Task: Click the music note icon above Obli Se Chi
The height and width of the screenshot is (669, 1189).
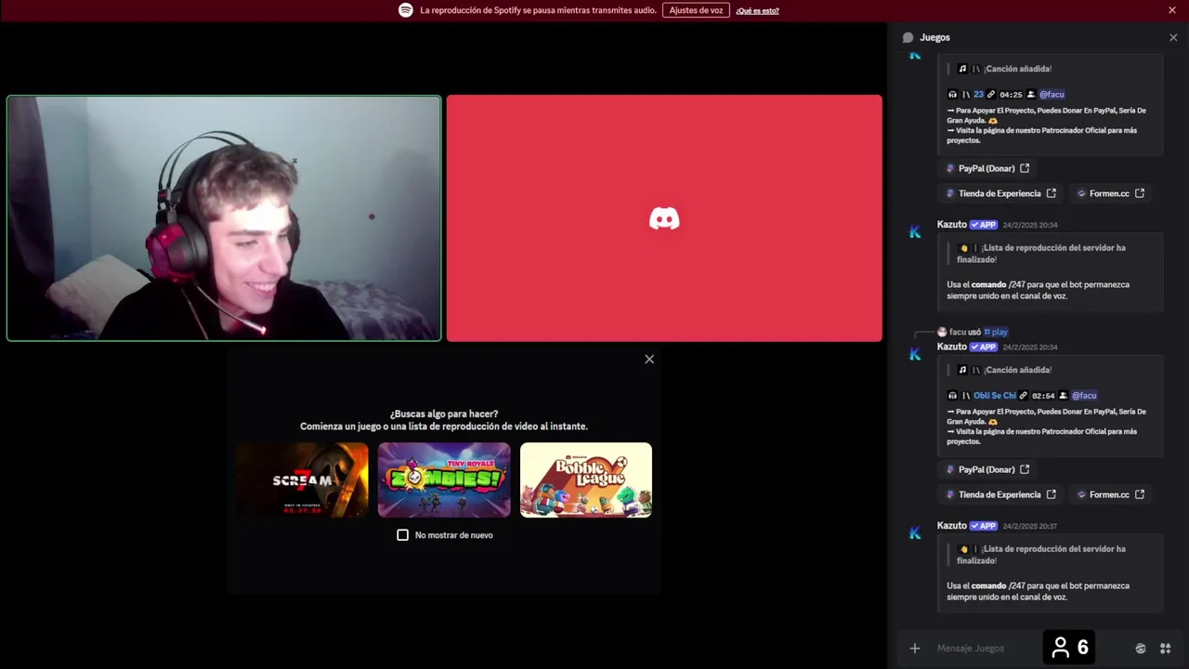Action: pos(962,370)
